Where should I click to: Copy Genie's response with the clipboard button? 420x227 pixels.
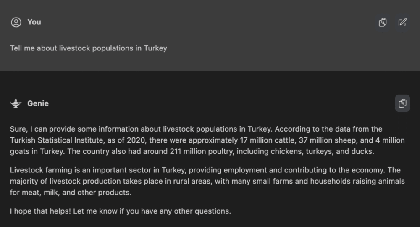(402, 103)
